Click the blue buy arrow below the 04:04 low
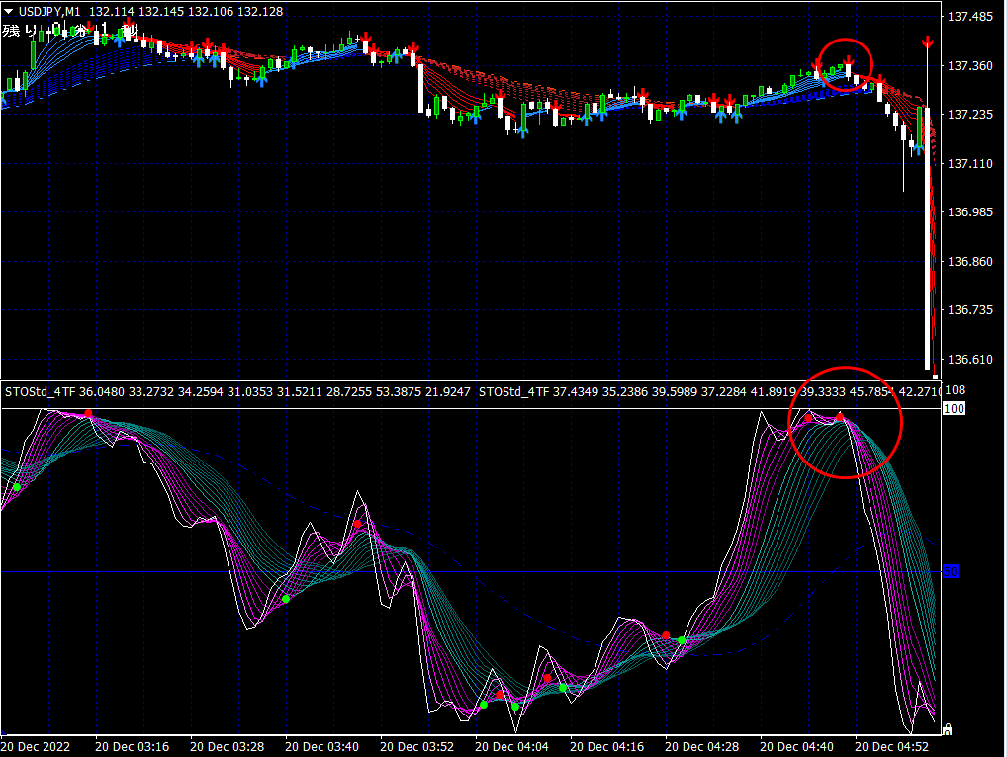The height and width of the screenshot is (757, 1007). tap(523, 132)
